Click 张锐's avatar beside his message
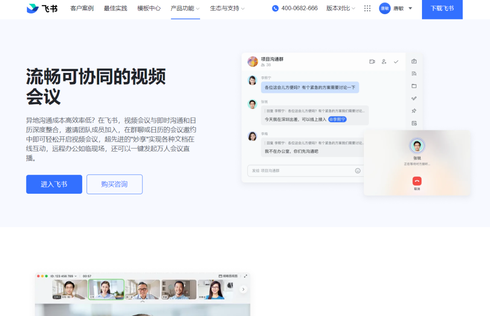 253,104
